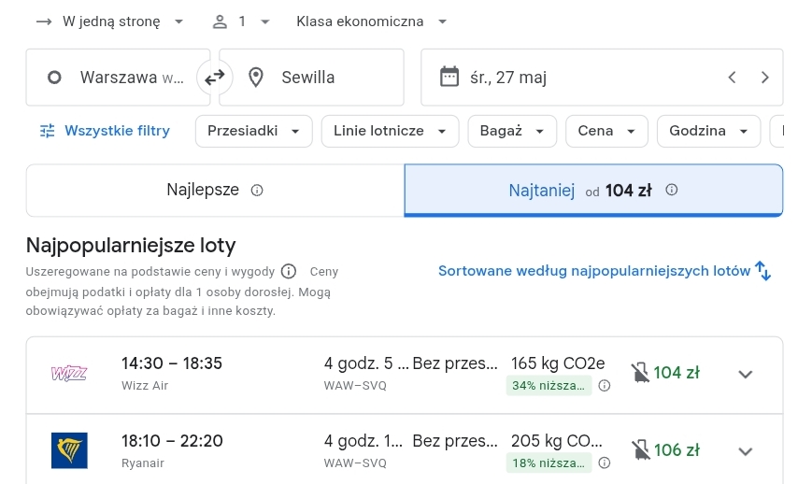Click flight time '14:30 – 18:35'
798x484 pixels.
pos(172,363)
